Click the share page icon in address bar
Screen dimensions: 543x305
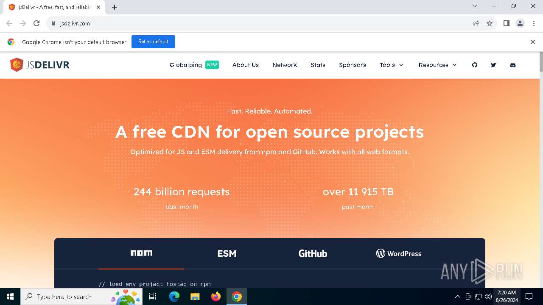click(476, 23)
